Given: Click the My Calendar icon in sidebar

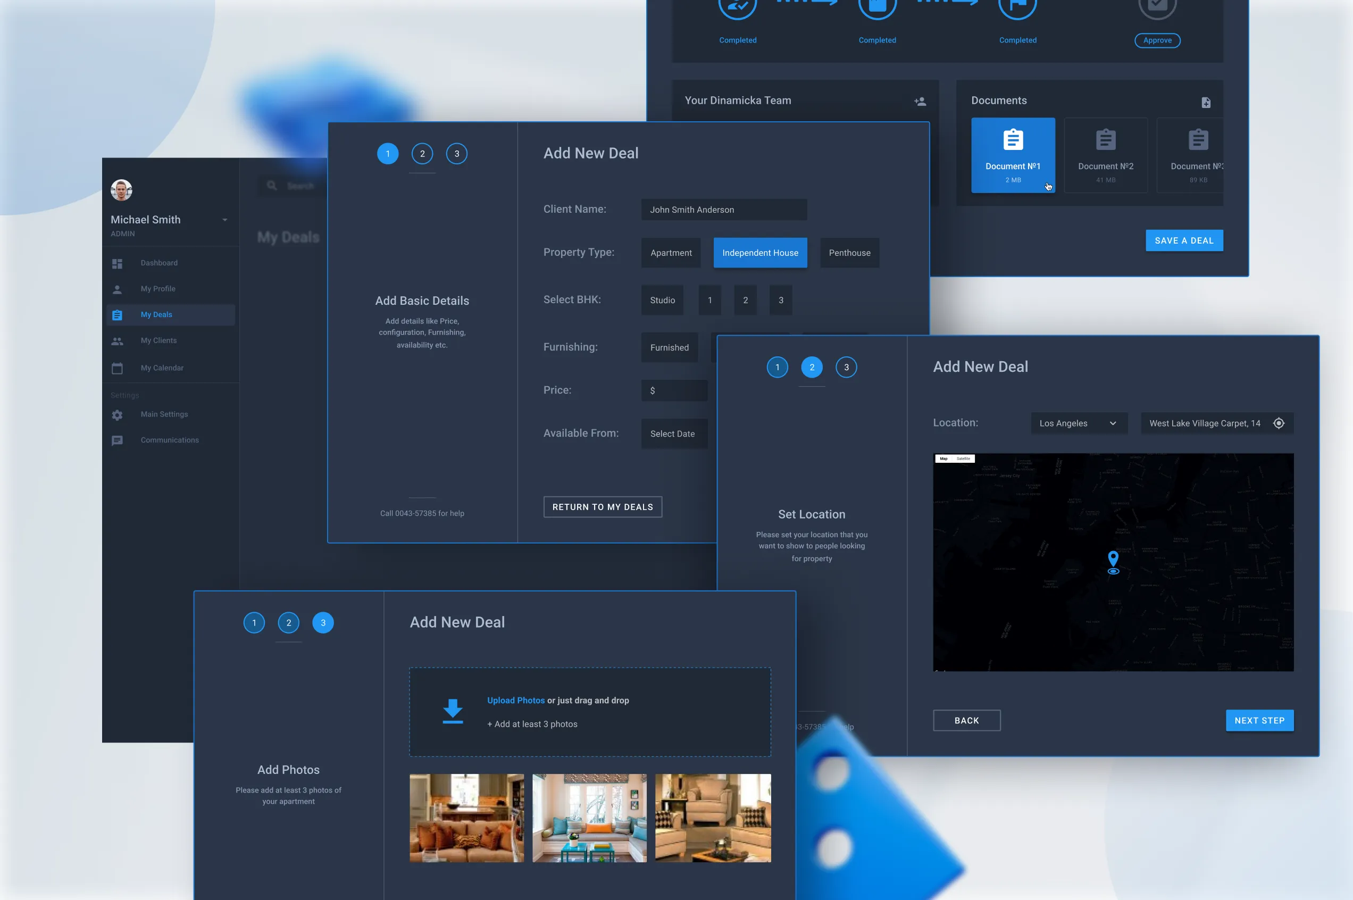Looking at the screenshot, I should tap(117, 369).
